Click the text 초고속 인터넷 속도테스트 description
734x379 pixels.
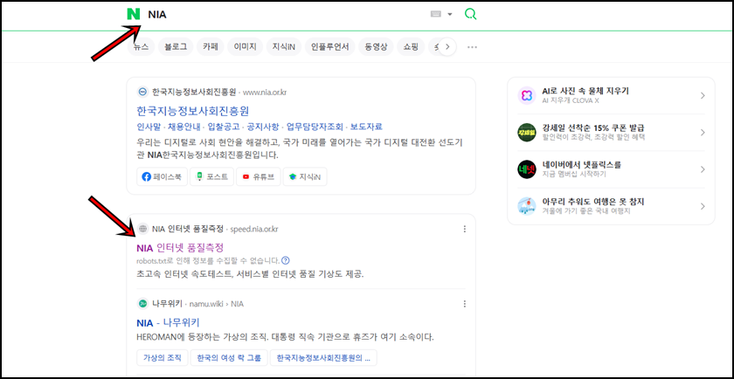coord(250,274)
